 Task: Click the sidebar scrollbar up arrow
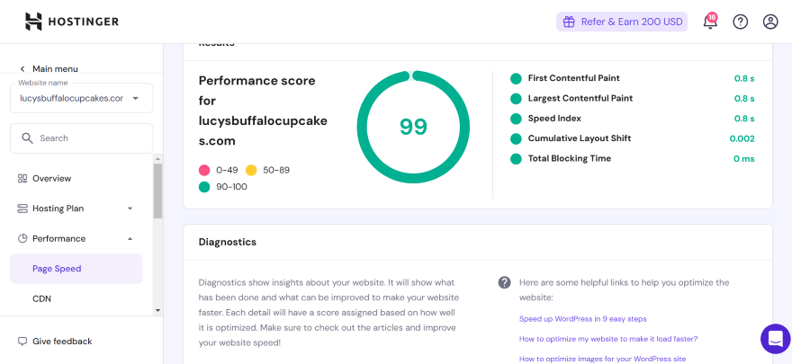158,158
